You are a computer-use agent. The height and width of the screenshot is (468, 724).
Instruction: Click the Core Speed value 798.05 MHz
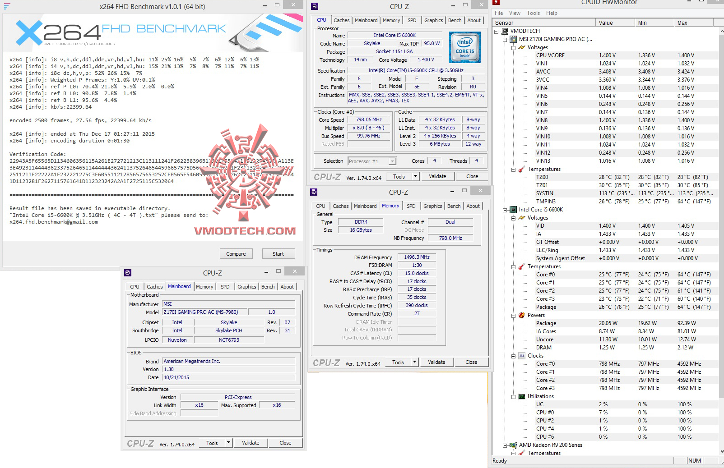click(369, 119)
